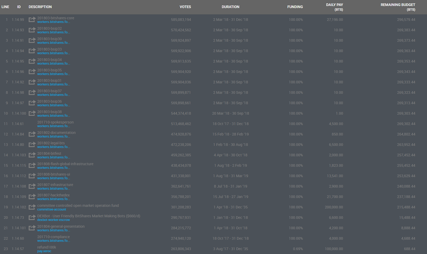Click the VOTES column header
The width and height of the screenshot is (427, 254).
point(185,7)
